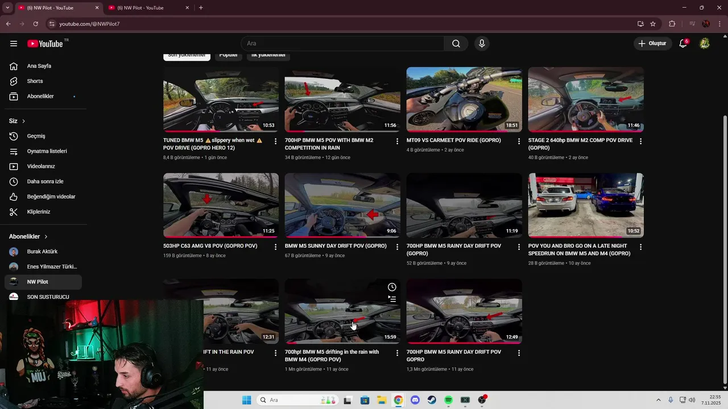This screenshot has width=728, height=409.
Task: Show hidden system tray icons
Action: [659, 400]
